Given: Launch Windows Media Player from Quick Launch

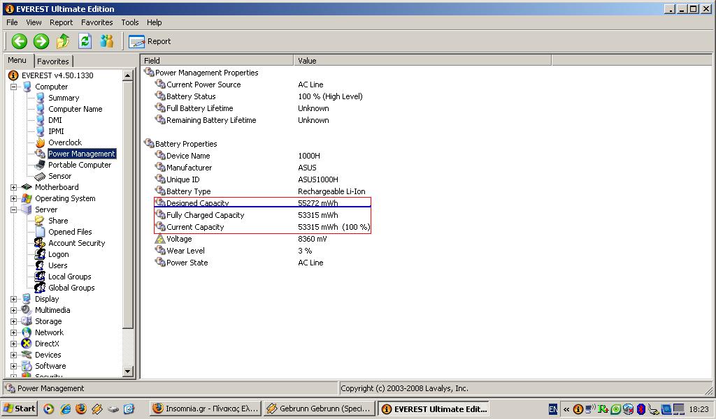Looking at the screenshot, I should click(48, 409).
